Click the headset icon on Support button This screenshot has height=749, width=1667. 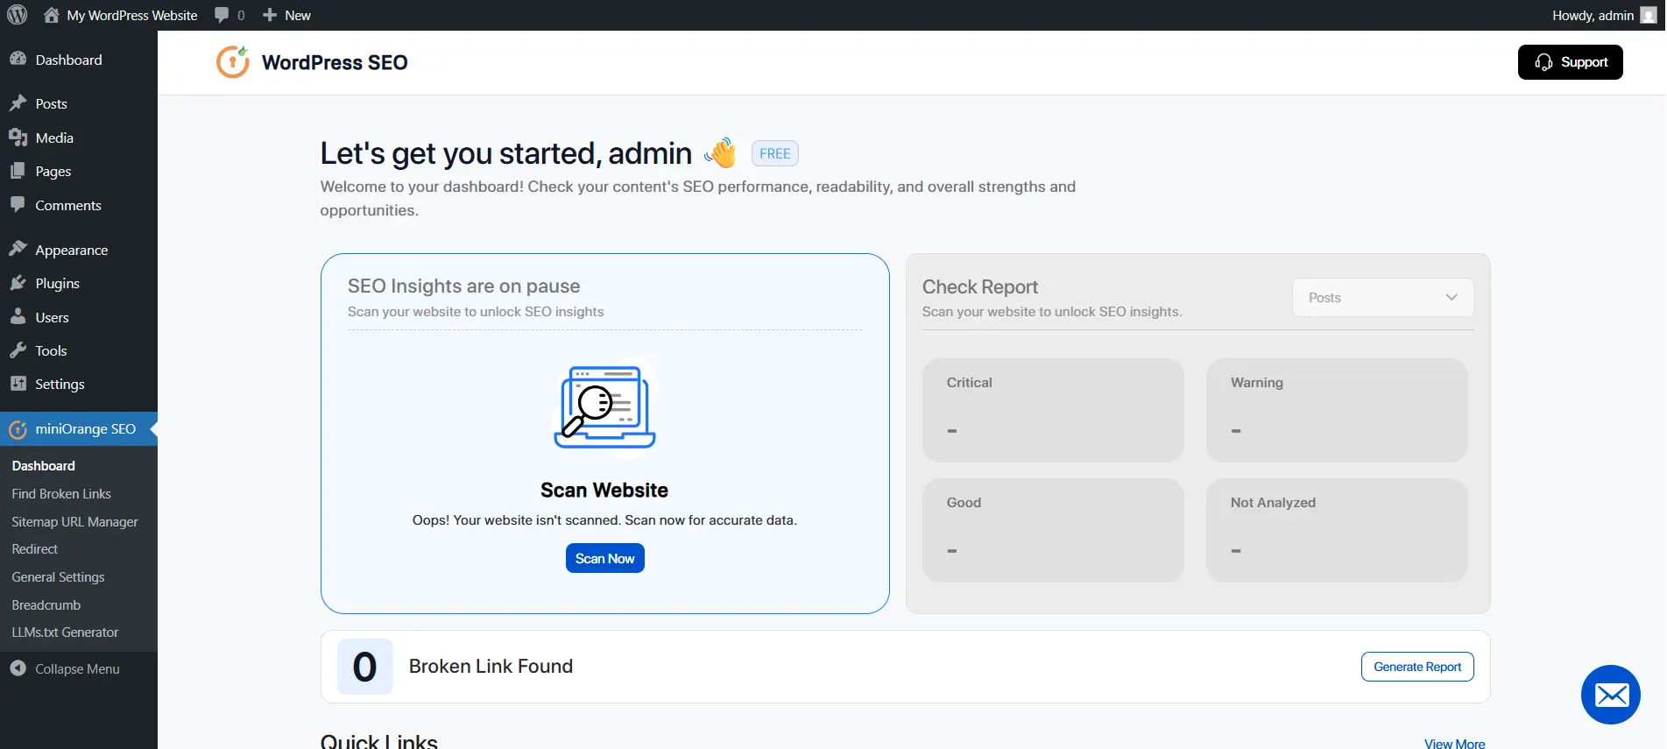[x=1543, y=62]
